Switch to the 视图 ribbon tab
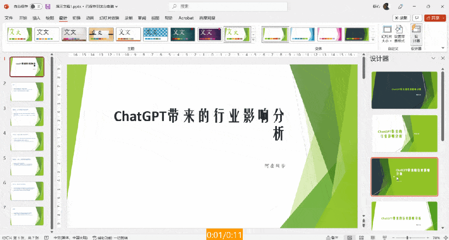The width and height of the screenshot is (449, 240). (x=155, y=18)
